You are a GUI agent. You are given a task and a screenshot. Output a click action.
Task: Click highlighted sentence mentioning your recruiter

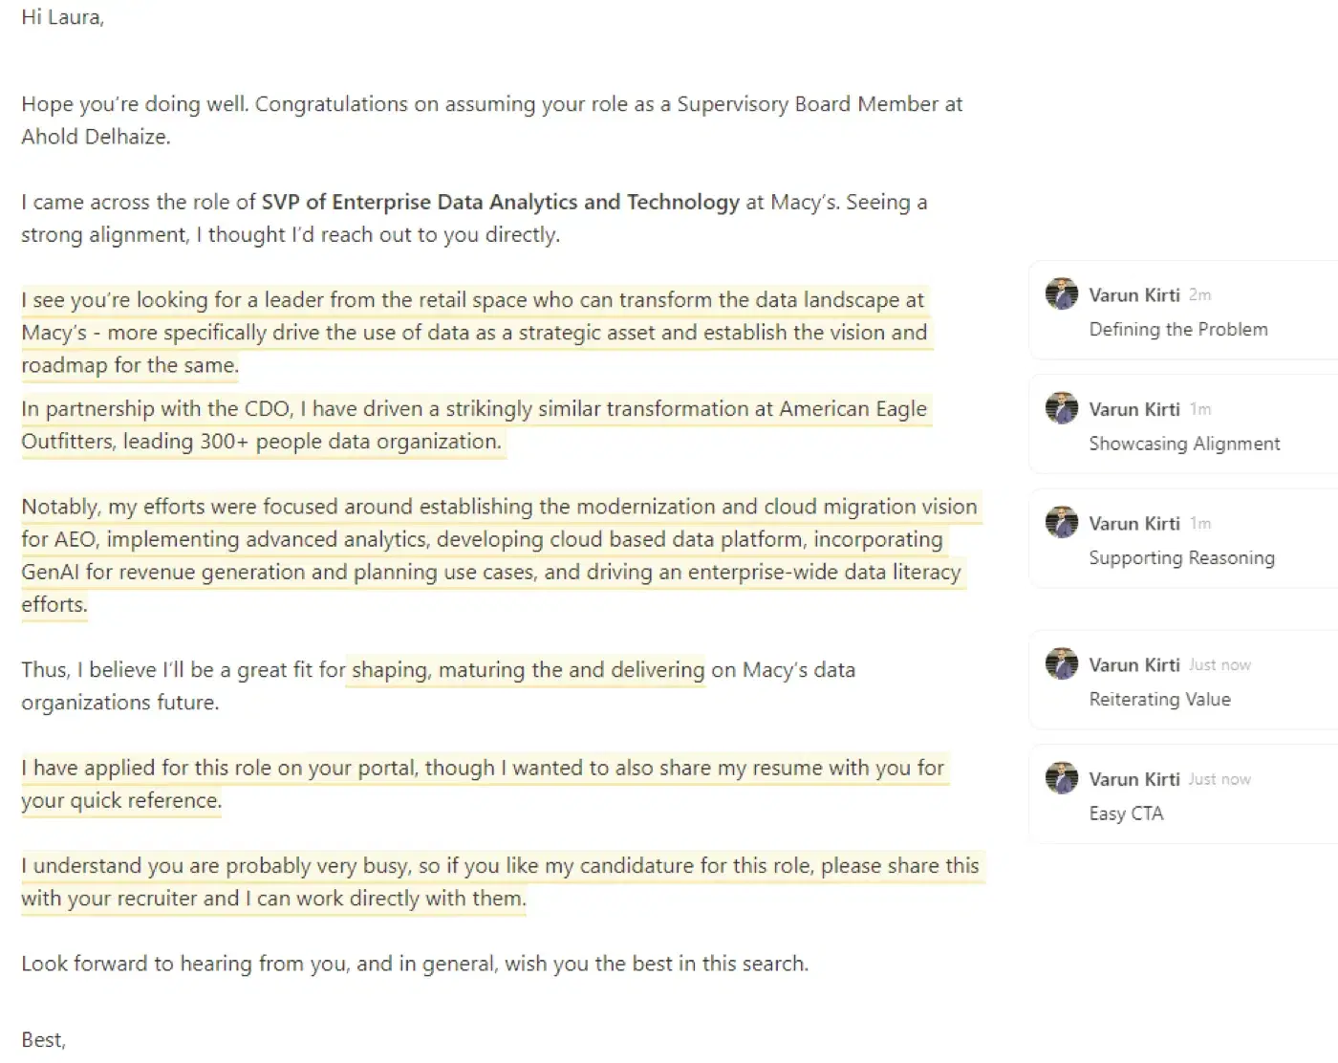click(x=502, y=882)
